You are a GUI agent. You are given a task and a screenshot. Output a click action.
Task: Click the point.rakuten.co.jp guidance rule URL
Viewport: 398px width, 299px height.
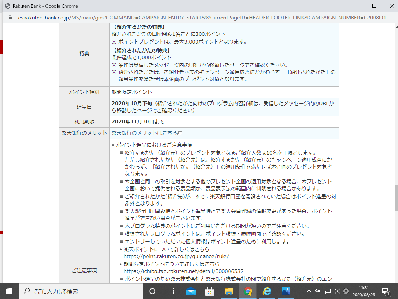click(176, 256)
